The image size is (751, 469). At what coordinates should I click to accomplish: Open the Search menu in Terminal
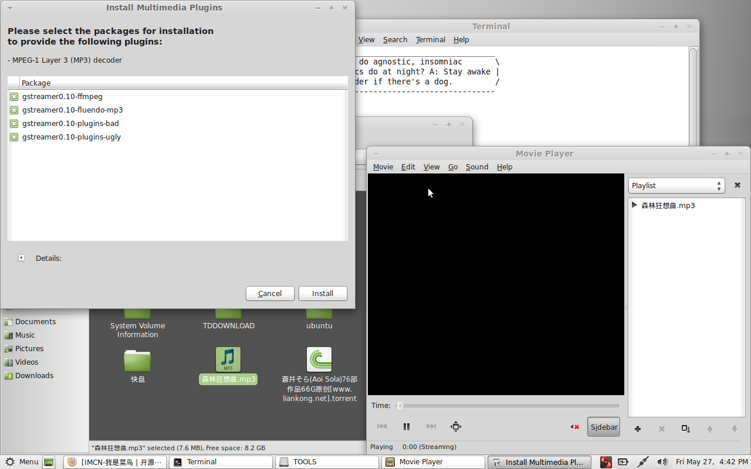point(395,39)
